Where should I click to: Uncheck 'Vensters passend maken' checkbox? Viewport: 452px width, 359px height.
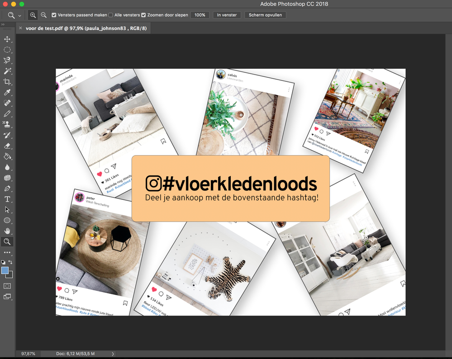[54, 15]
